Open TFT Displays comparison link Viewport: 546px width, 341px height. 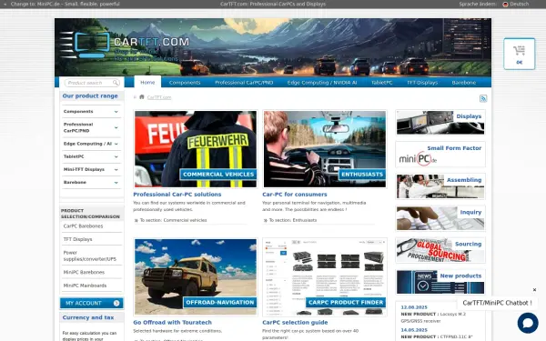(x=77, y=239)
